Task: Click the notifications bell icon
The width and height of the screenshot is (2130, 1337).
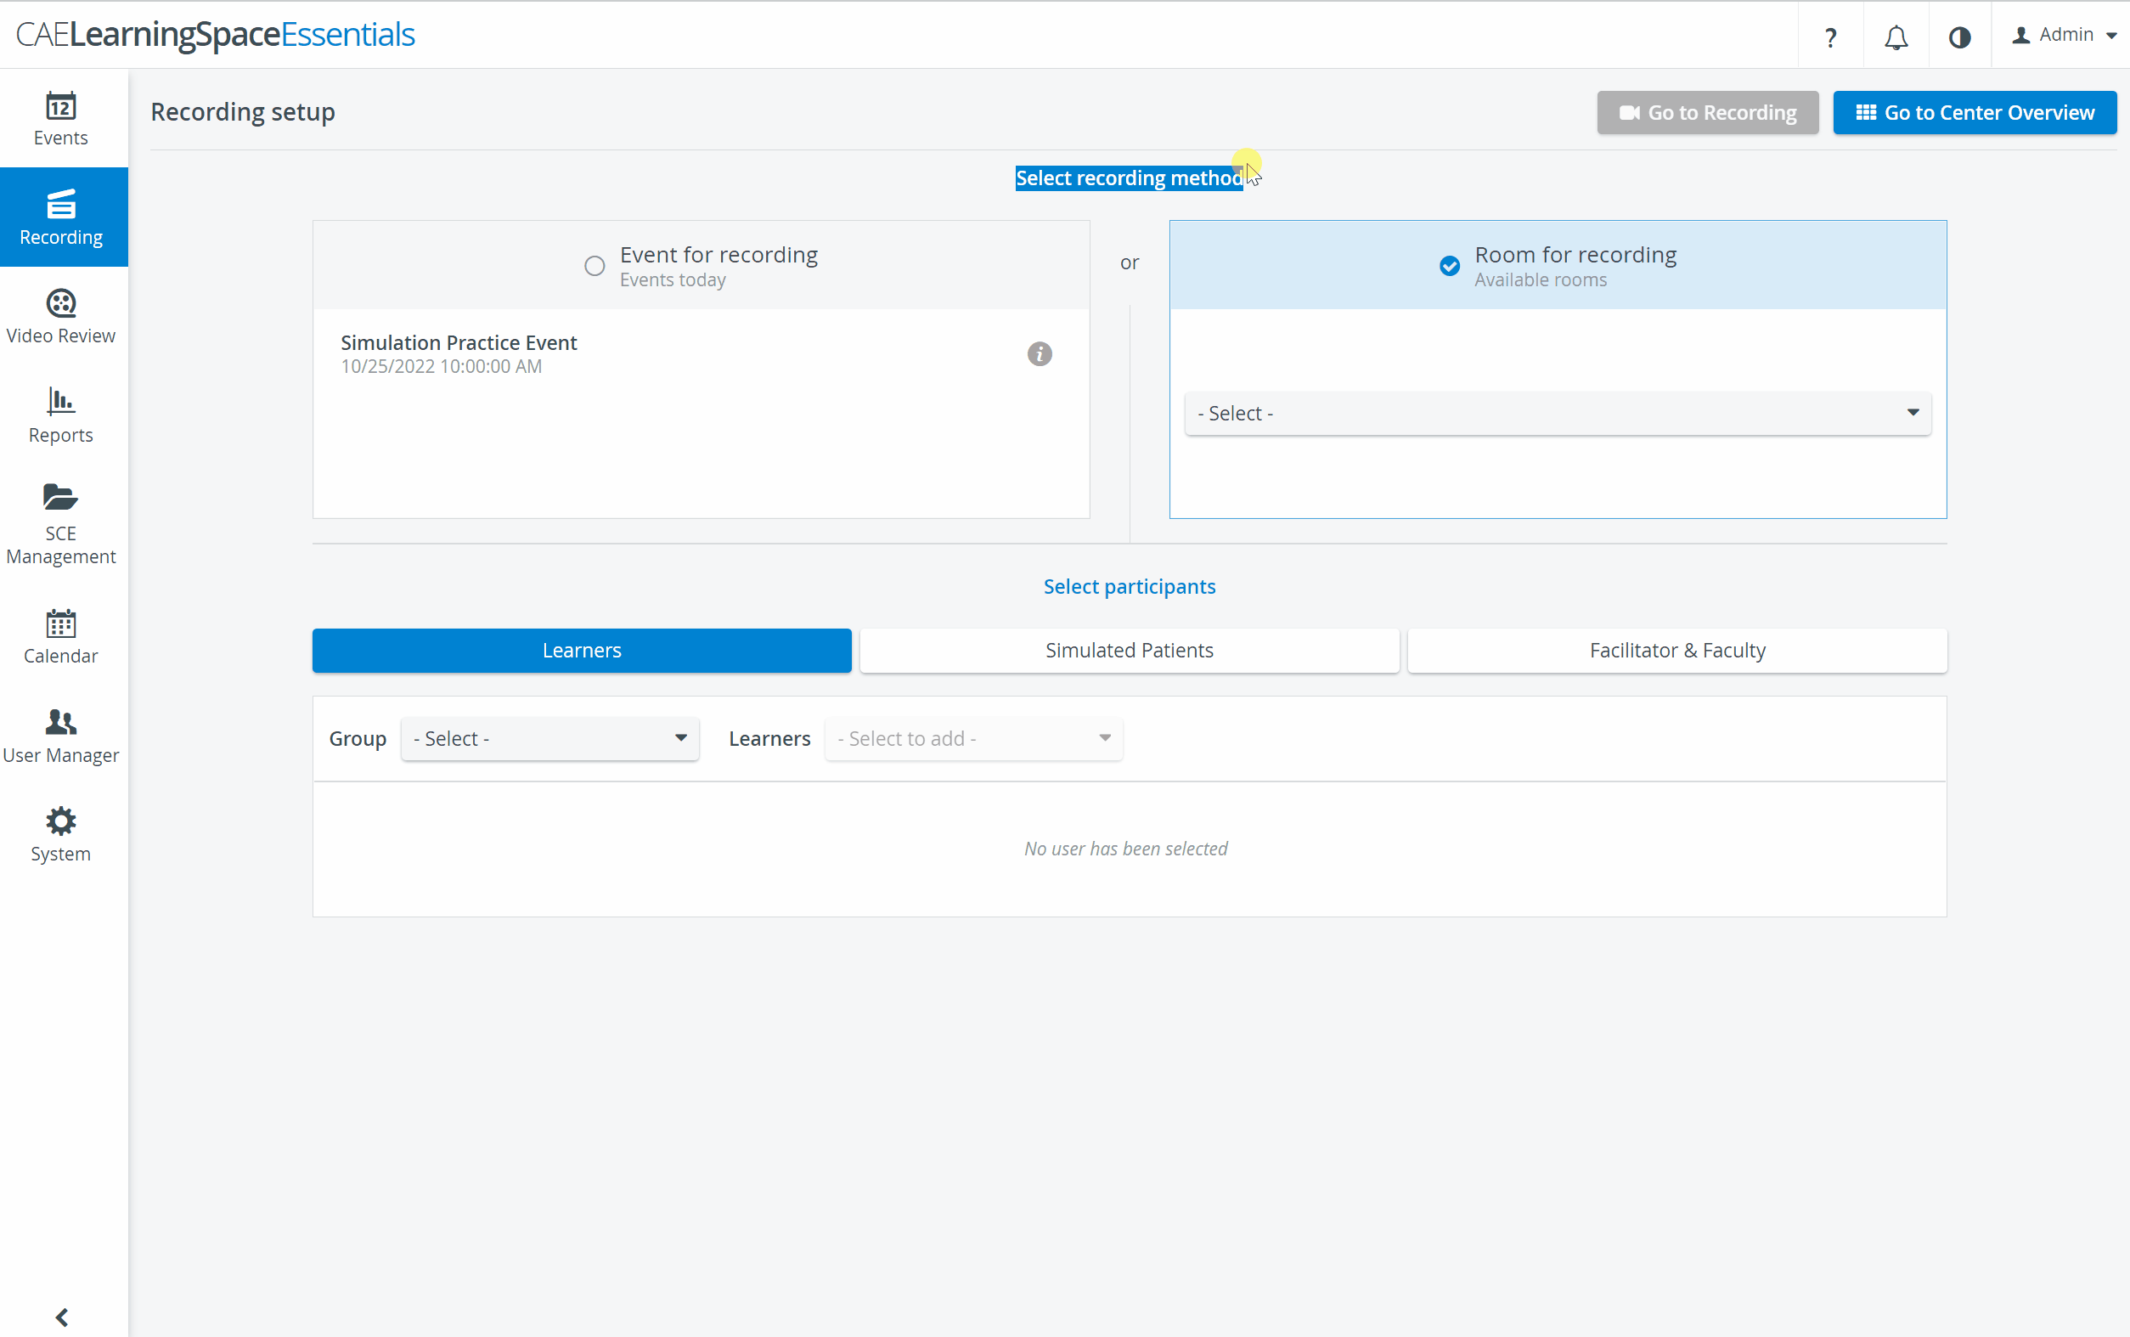Action: coord(1896,37)
